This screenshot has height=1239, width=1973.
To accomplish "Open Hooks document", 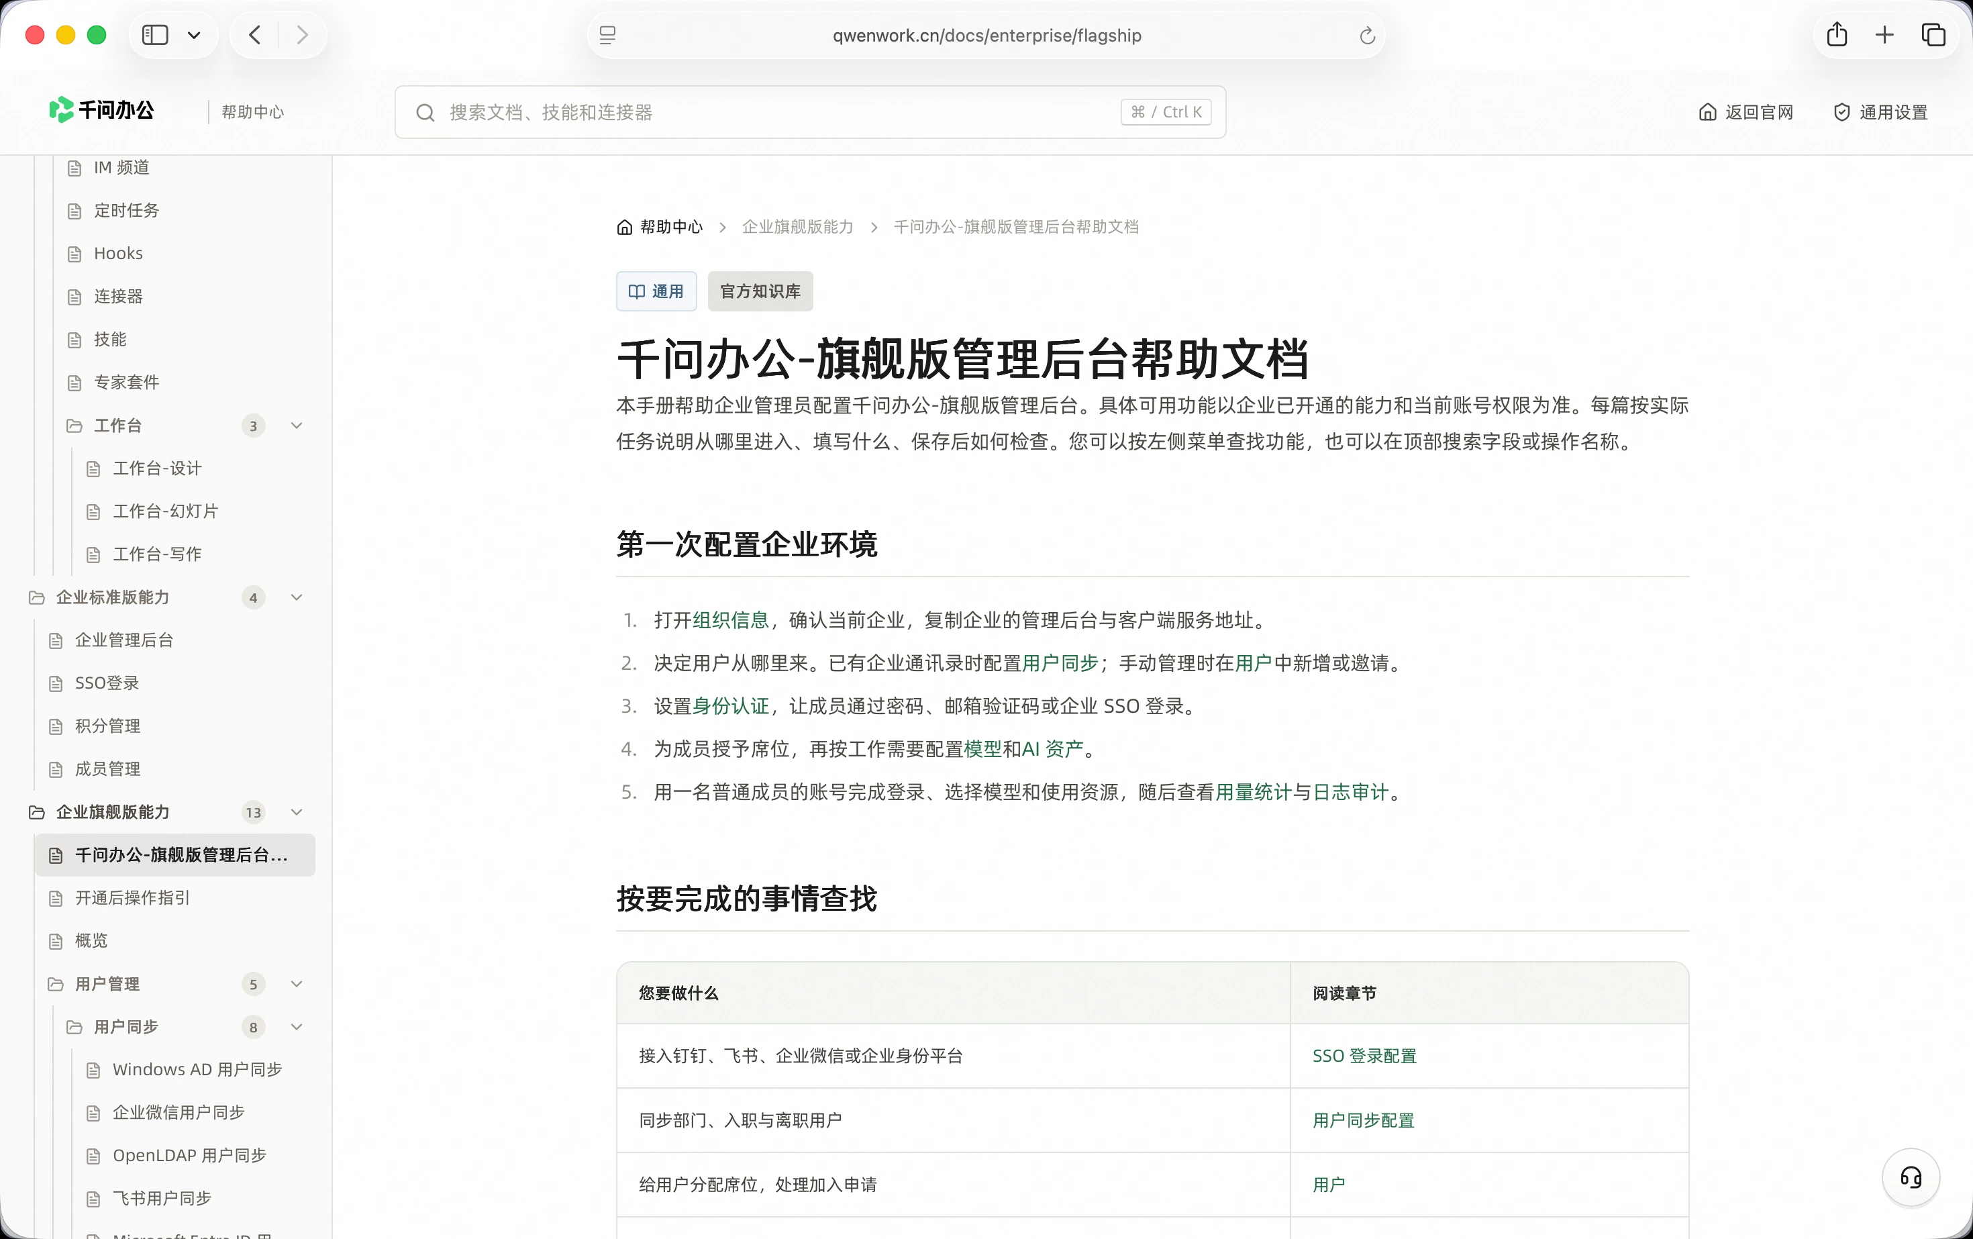I will (x=118, y=253).
